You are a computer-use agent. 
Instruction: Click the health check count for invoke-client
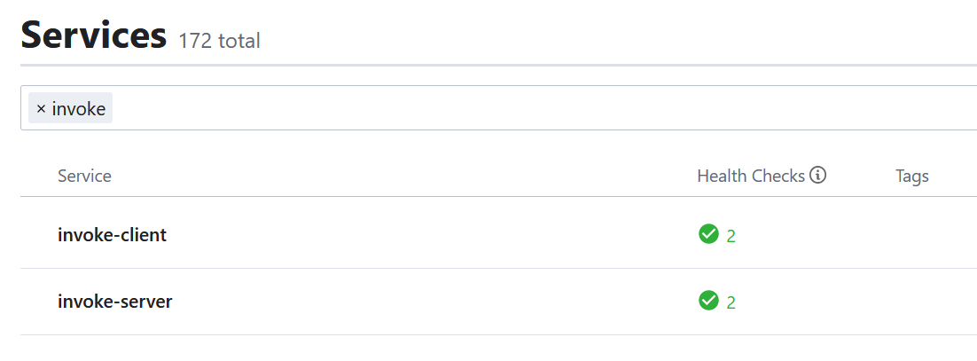point(731,236)
